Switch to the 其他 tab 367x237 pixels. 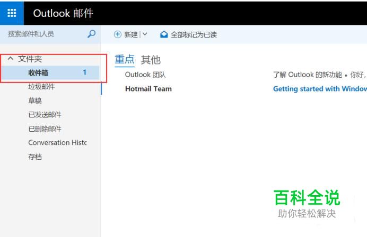pyautogui.click(x=151, y=60)
